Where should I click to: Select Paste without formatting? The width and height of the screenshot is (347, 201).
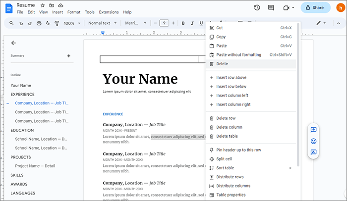coord(251,55)
